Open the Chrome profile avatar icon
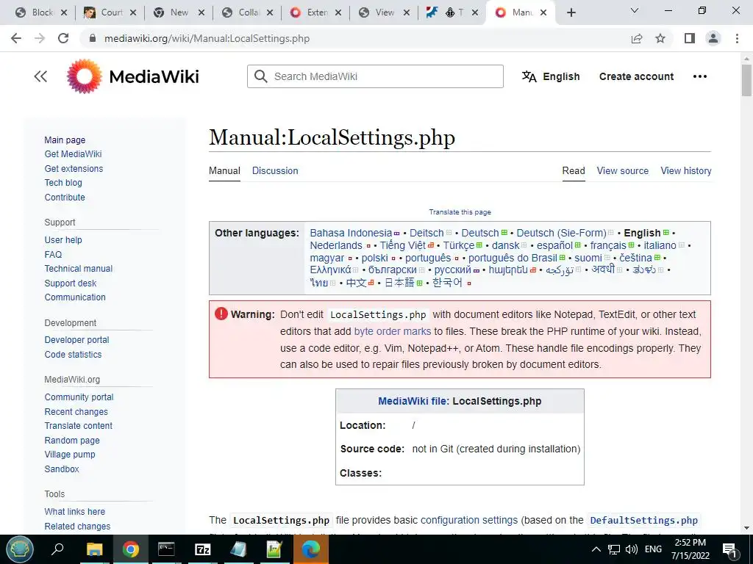Screen dimensions: 753x564 coord(713,38)
